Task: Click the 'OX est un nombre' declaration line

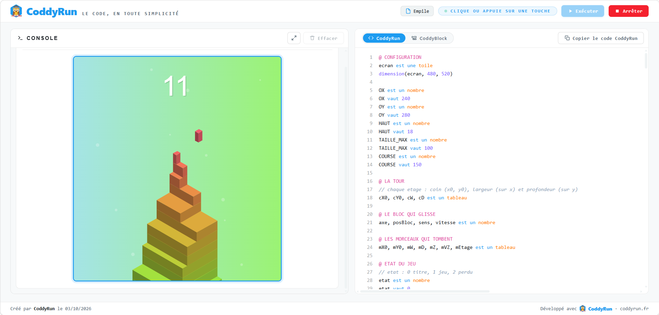Action: (401, 90)
